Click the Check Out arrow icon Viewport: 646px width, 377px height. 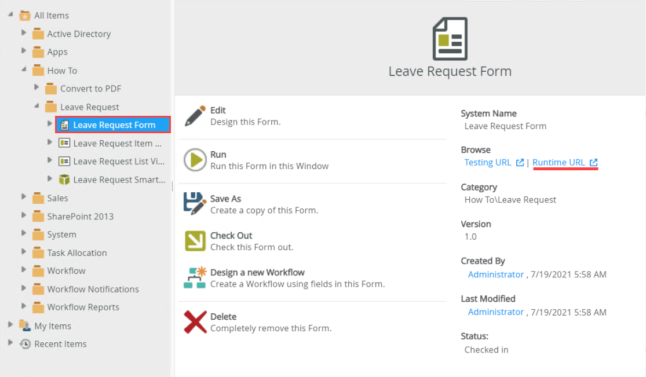(x=195, y=241)
